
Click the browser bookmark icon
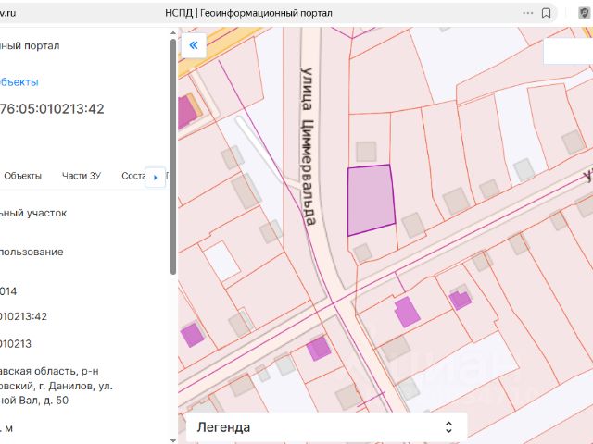click(548, 13)
